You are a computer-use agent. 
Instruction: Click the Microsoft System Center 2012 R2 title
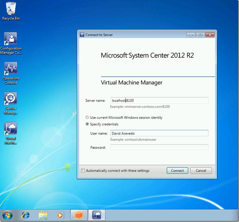coord(147,55)
